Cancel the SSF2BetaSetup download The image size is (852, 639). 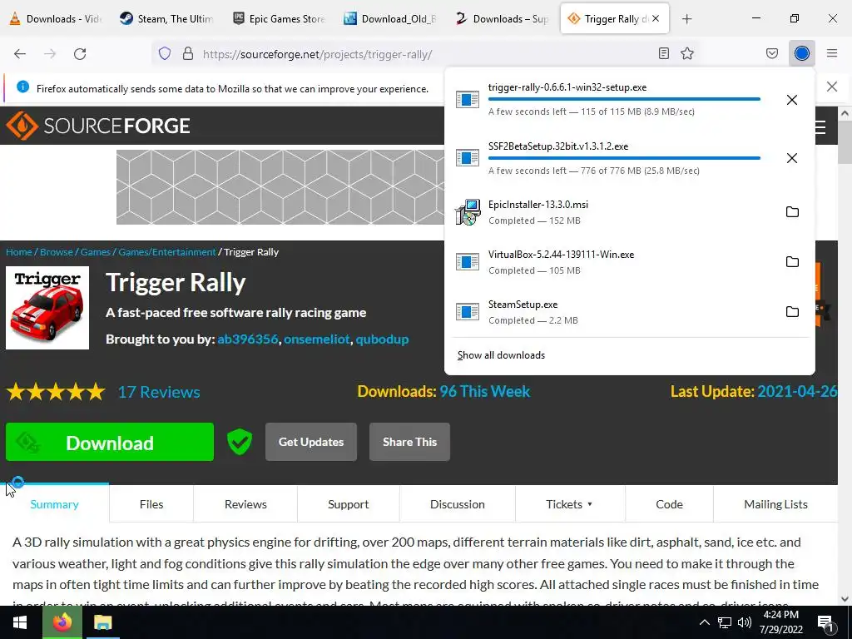[x=792, y=158]
